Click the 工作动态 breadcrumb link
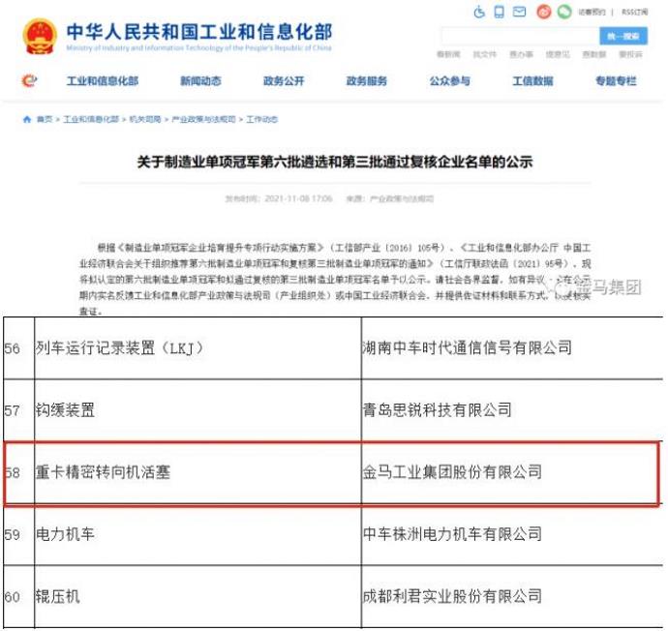668x631 pixels. pos(261,120)
